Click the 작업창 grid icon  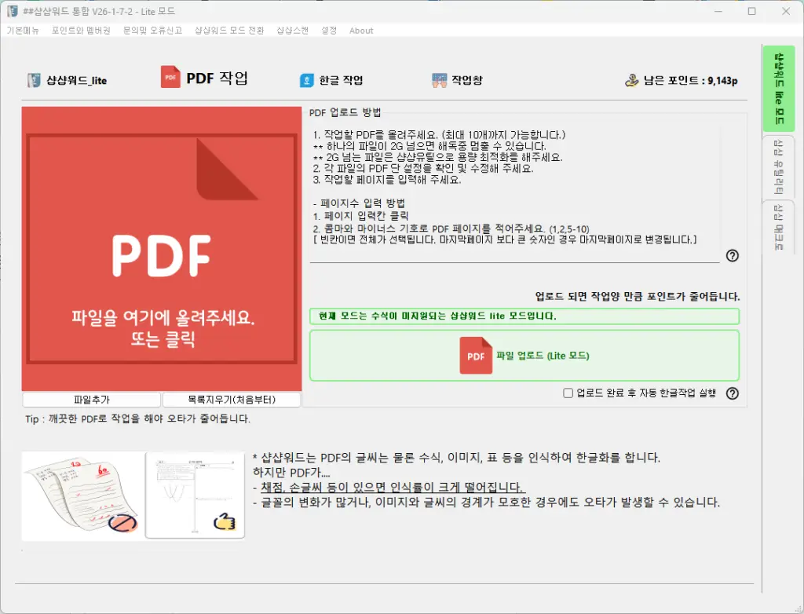tap(441, 78)
